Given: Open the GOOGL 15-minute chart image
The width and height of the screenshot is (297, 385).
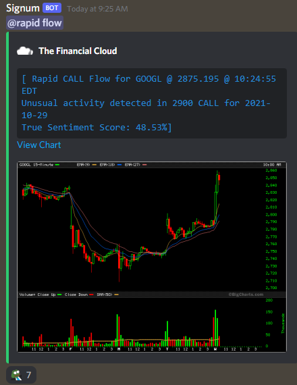Looking at the screenshot, I should (x=152, y=257).
